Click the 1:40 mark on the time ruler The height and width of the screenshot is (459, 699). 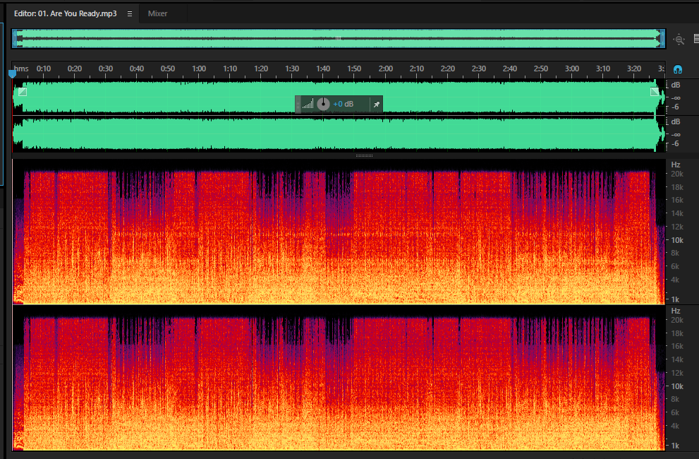tap(323, 68)
